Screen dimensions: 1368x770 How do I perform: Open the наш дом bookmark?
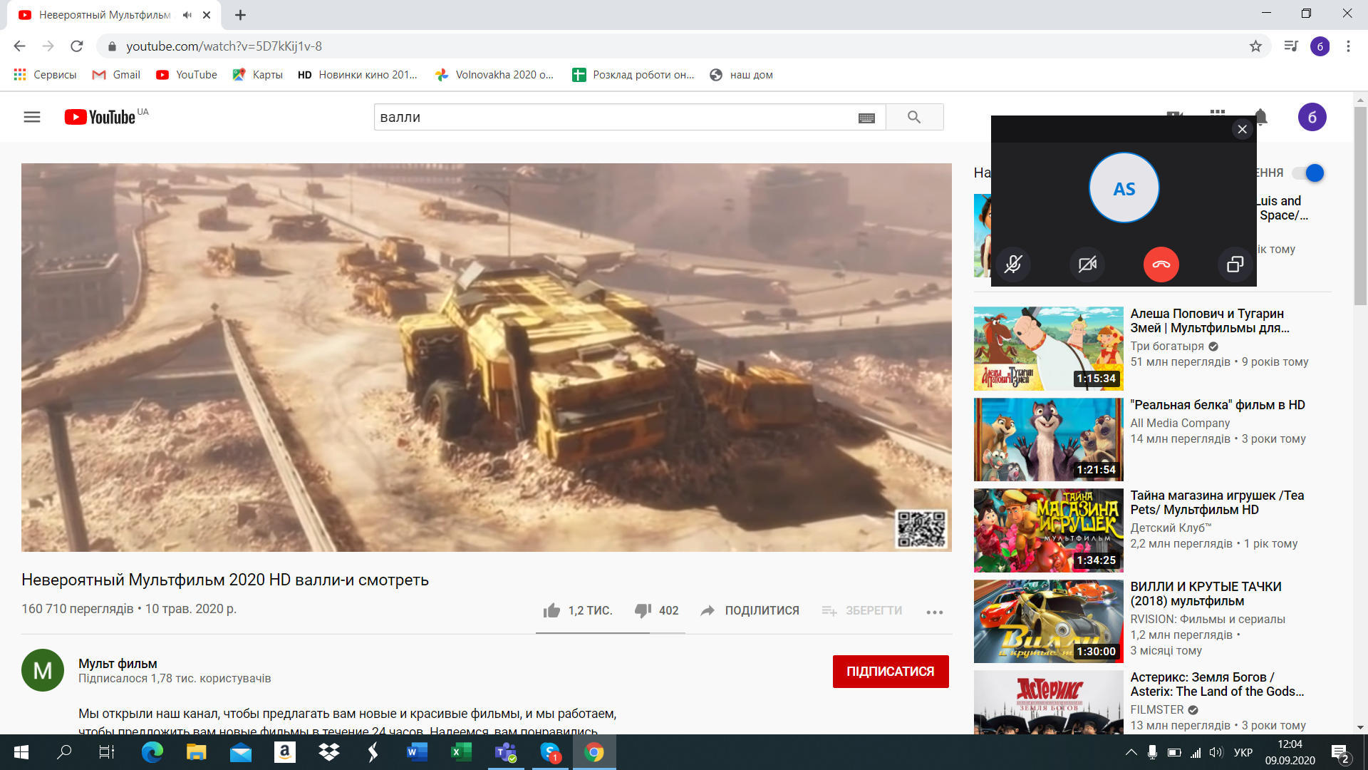tap(741, 75)
